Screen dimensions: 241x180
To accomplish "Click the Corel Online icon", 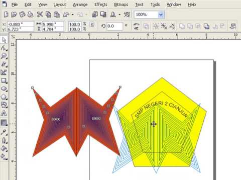I will coord(127,14).
